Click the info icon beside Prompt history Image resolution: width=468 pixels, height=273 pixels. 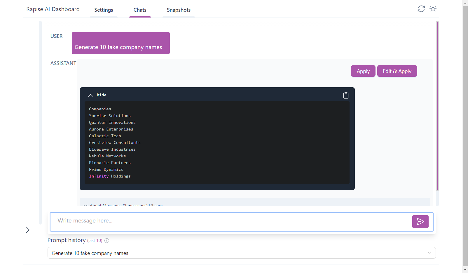[107, 241]
